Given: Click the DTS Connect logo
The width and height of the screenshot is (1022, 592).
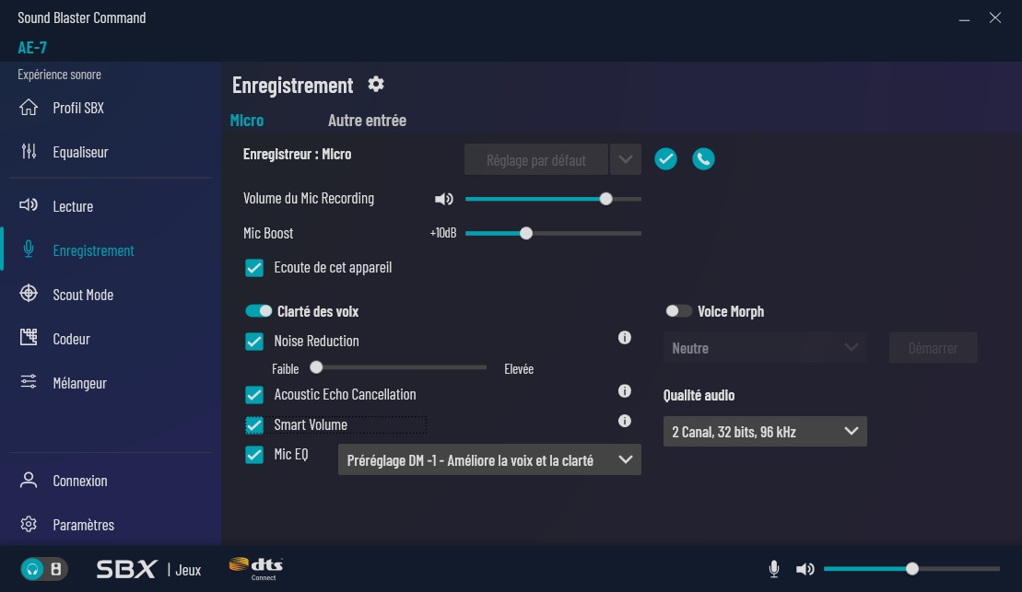Looking at the screenshot, I should point(256,569).
